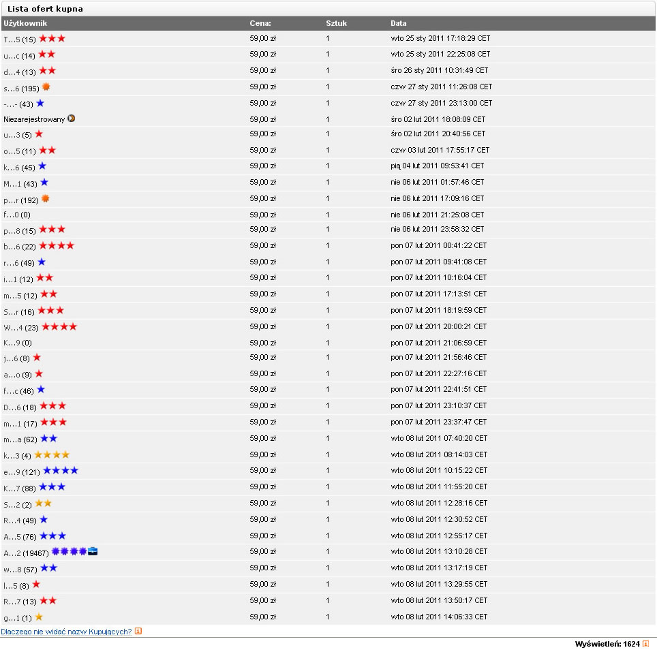The width and height of the screenshot is (657, 650).
Task: Click price 59,00 zł in o...5 (11) row
Action: (262, 150)
